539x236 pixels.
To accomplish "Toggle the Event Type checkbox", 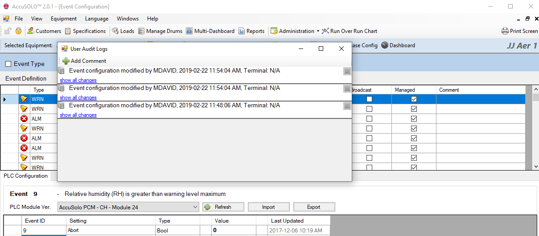I will click(x=8, y=64).
